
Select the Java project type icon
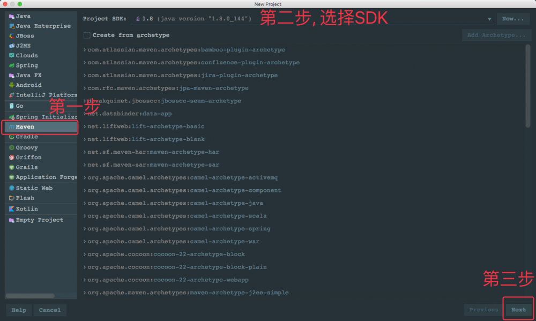[x=12, y=16]
